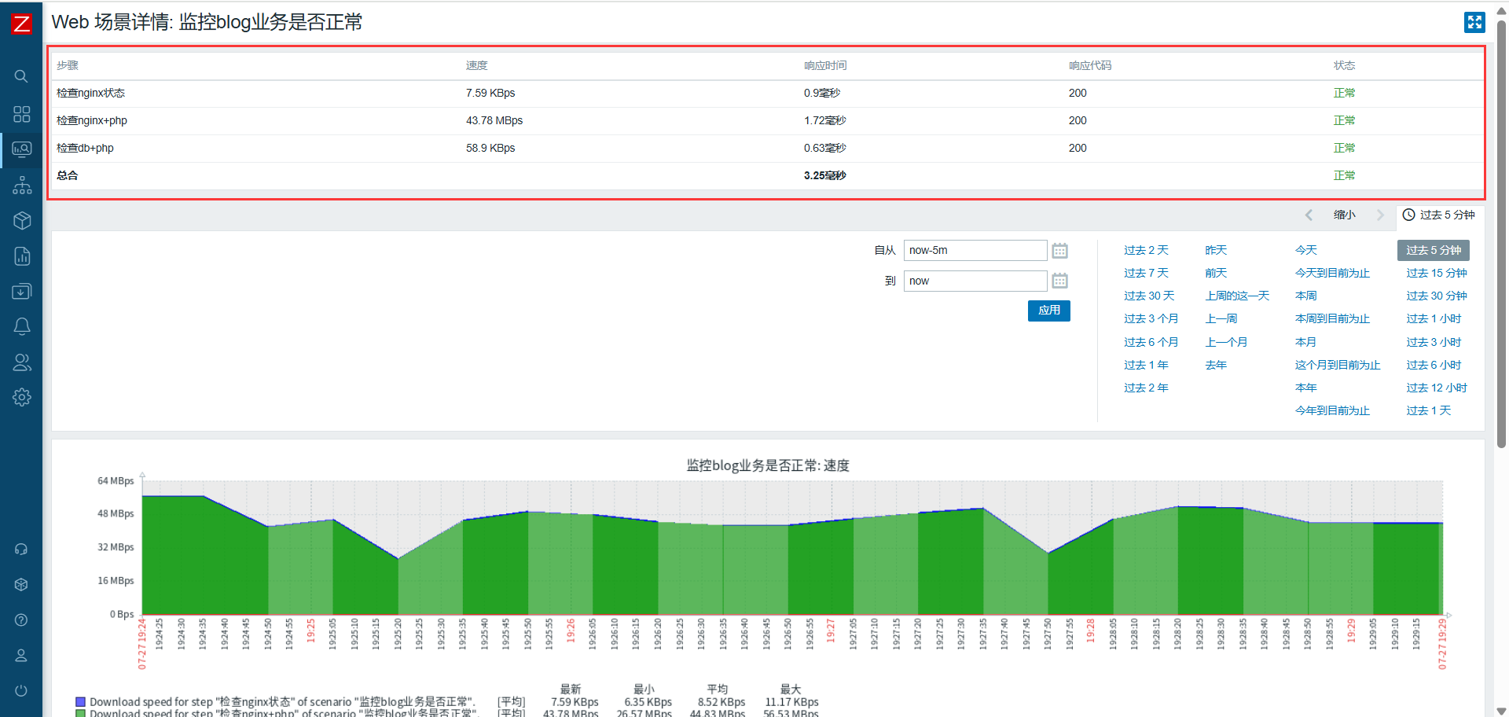Shift time range back with left arrow
The width and height of the screenshot is (1509, 717).
pyautogui.click(x=1309, y=215)
